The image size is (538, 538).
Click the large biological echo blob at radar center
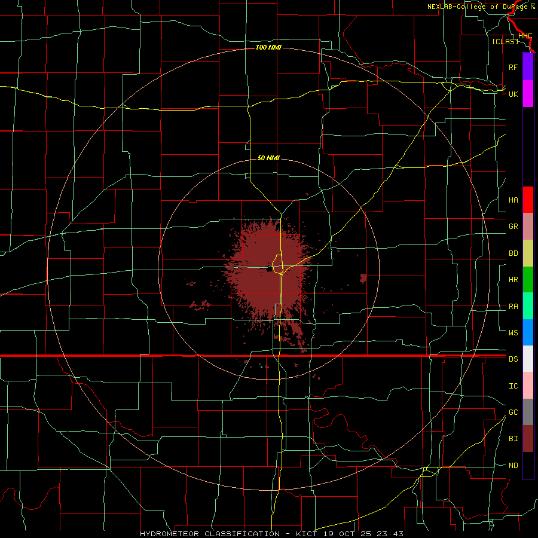268,270
